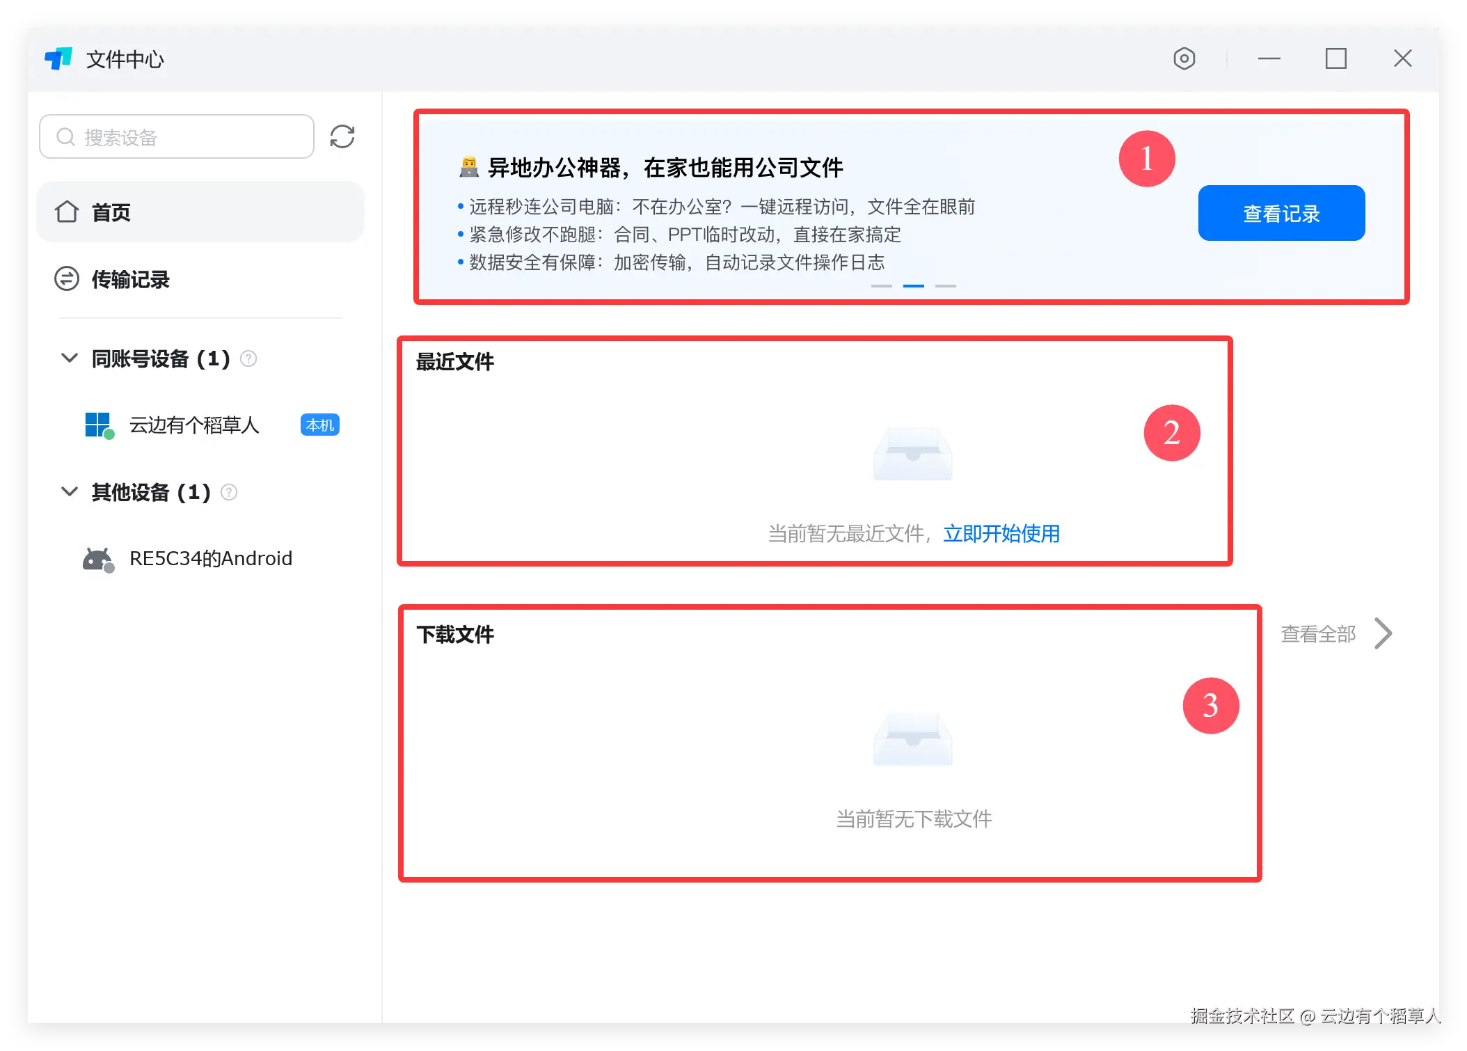Select device 云边有个稻草人
Image resolution: width=1467 pixels, height=1051 pixels.
coord(194,425)
